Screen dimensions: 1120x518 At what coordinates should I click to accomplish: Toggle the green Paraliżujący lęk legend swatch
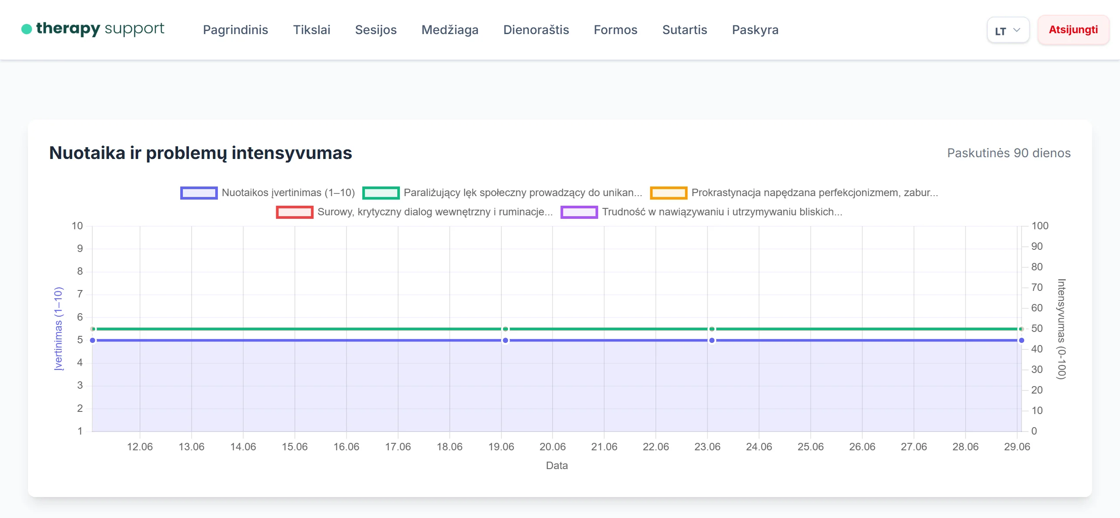click(381, 193)
